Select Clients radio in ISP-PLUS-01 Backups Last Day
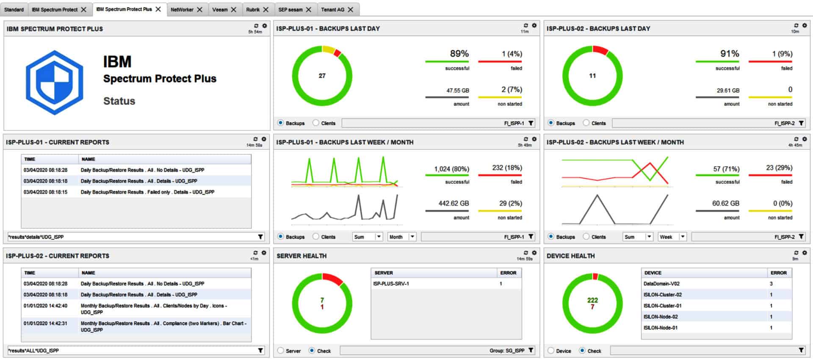 point(316,123)
